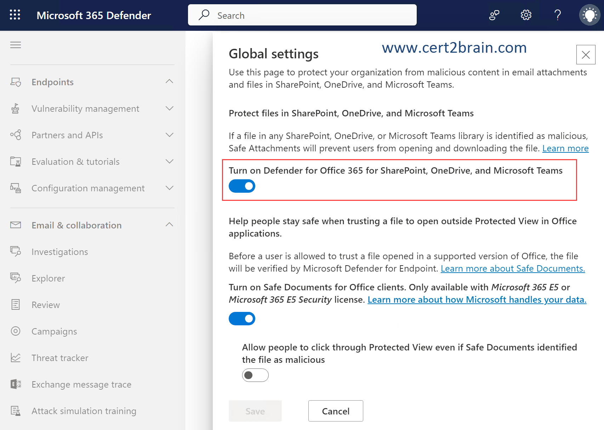The image size is (604, 430).
Task: Open the settings gear icon
Action: click(526, 15)
